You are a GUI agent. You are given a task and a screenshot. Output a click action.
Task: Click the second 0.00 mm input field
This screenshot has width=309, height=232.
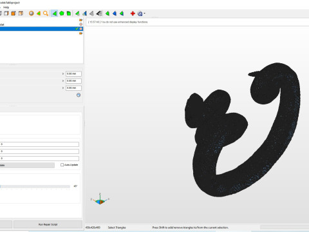73,81
